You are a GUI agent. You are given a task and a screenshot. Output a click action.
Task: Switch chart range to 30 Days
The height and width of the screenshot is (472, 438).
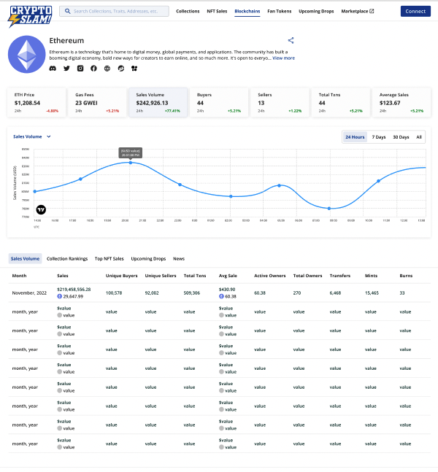(401, 137)
